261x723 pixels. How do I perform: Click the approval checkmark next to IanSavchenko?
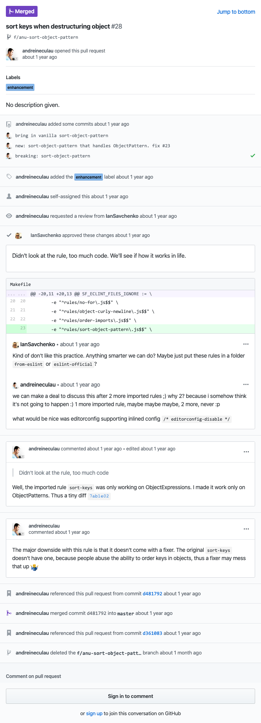[x=9, y=235]
